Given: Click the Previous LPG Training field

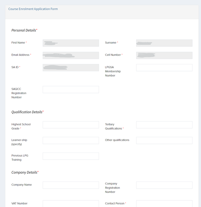Looking at the screenshot, I should click(x=71, y=156).
